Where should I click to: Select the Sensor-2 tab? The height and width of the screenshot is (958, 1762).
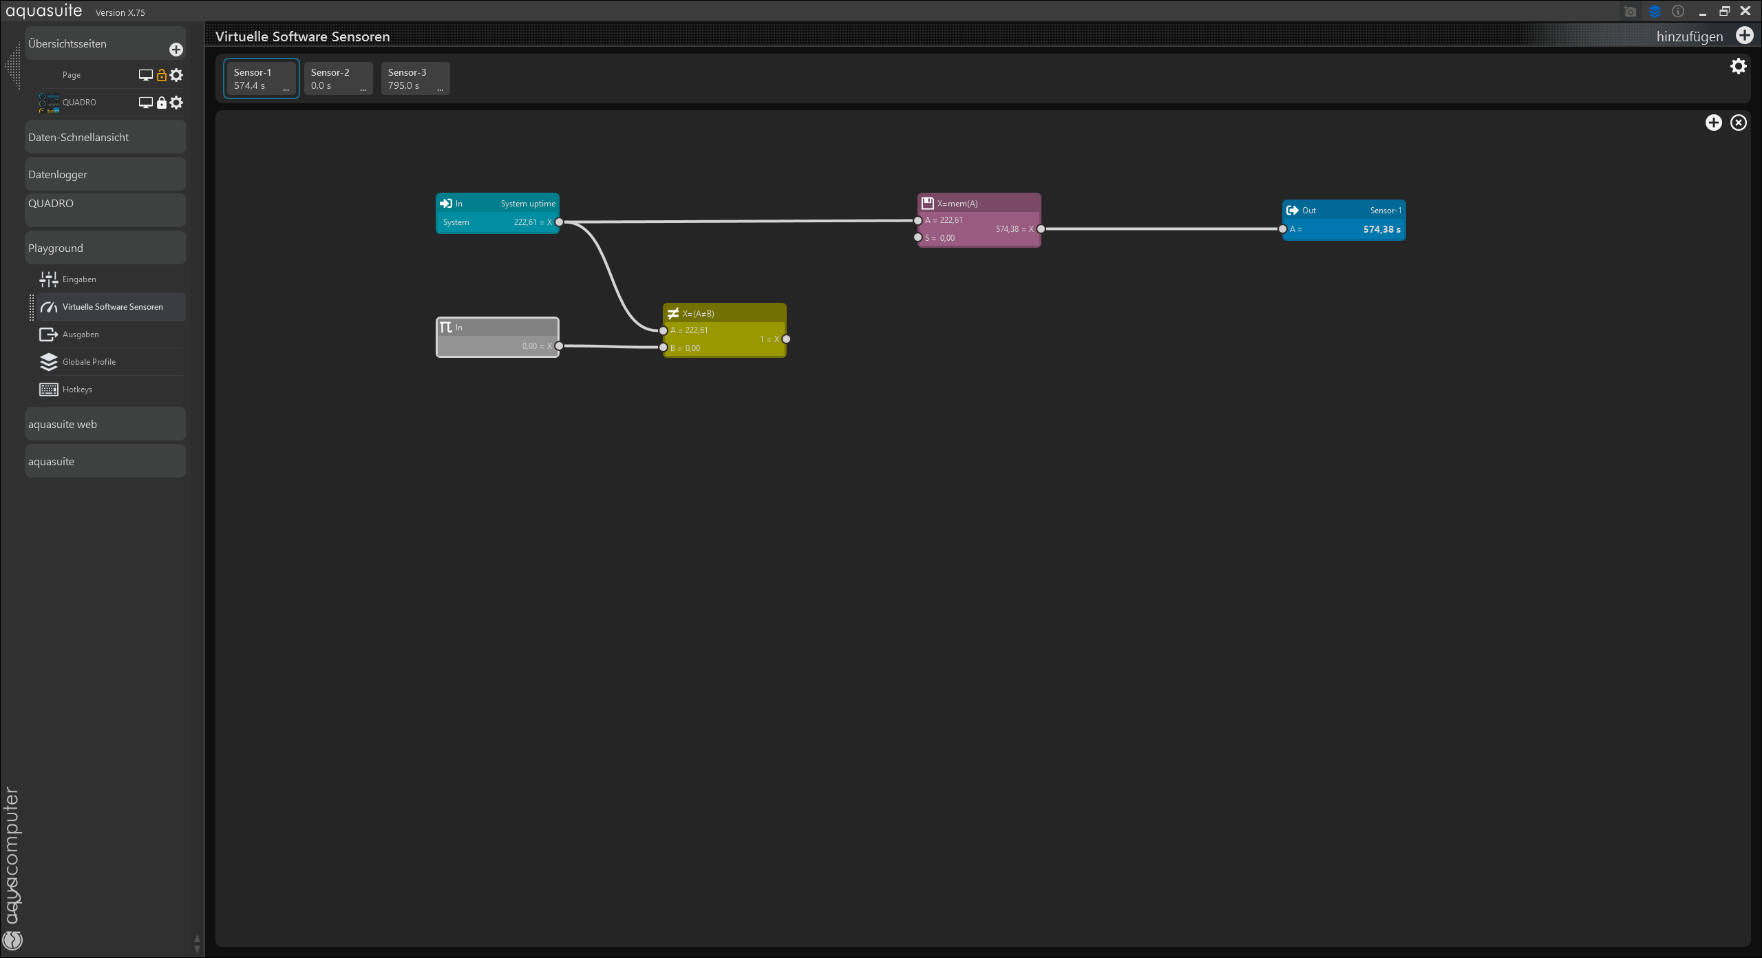[x=338, y=78]
